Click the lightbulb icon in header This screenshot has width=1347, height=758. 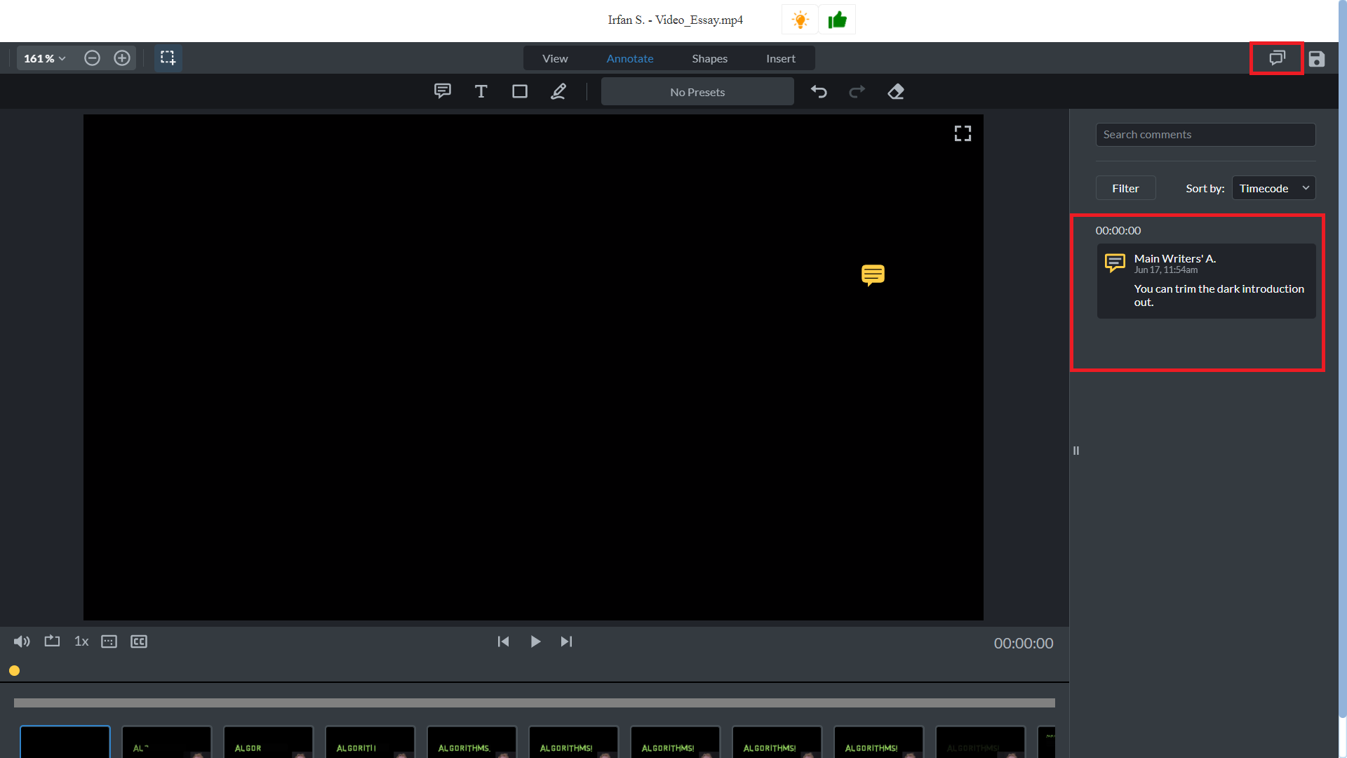coord(800,20)
